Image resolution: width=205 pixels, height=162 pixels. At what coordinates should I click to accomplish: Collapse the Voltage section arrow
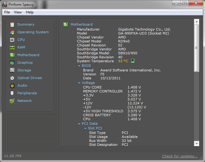click(x=79, y=83)
